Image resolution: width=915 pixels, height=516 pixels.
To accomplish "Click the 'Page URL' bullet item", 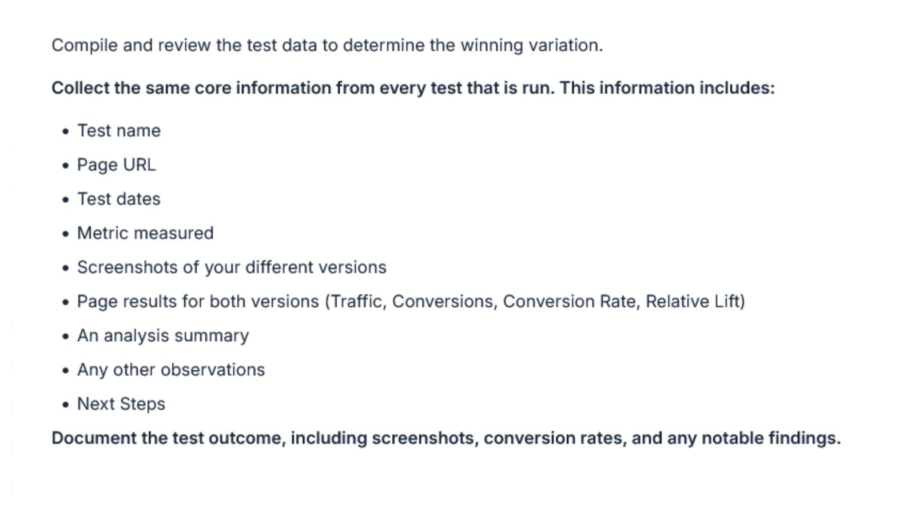I will (x=116, y=165).
